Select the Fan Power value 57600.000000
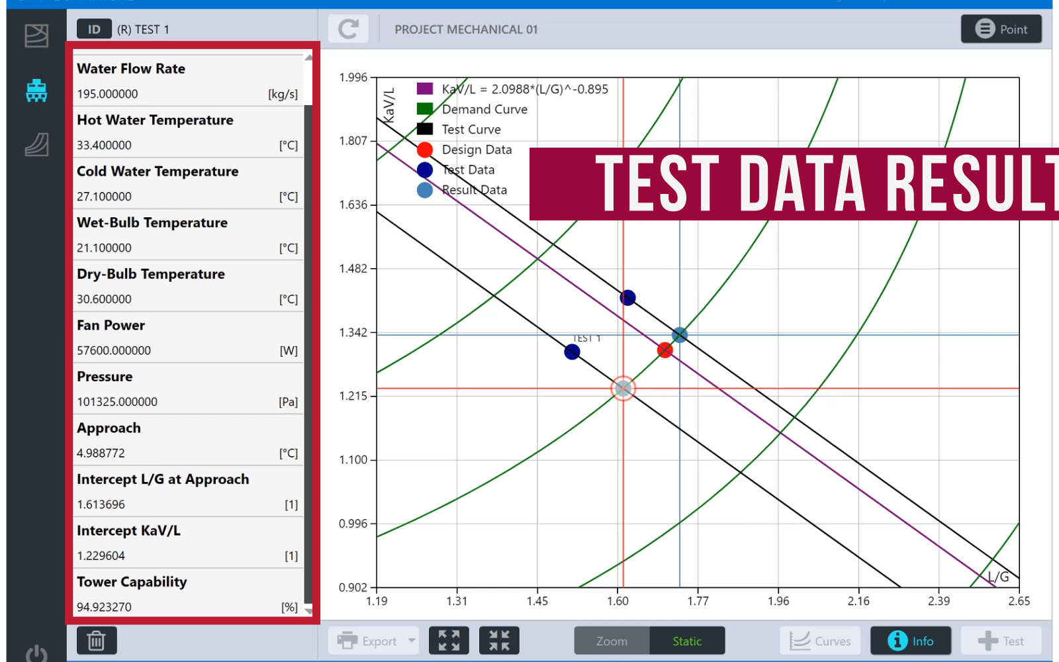Viewport: 1059px width, 662px height. point(114,350)
